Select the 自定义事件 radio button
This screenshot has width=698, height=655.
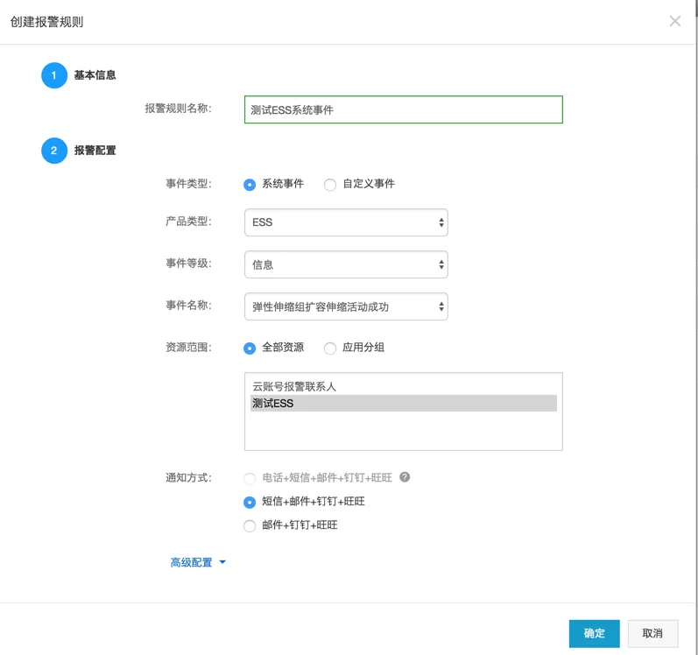pyautogui.click(x=330, y=184)
